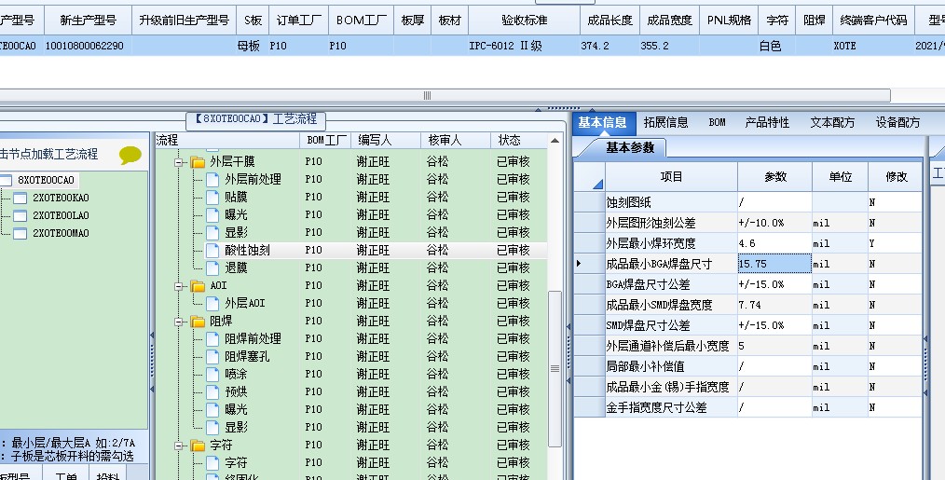This screenshot has width=945, height=480.
Task: Click the 阻焊 folder icon
Action: 198,322
